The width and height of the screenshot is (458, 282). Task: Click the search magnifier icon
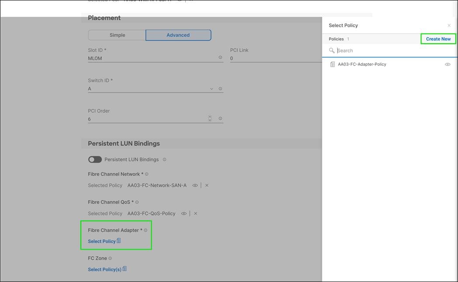(332, 51)
